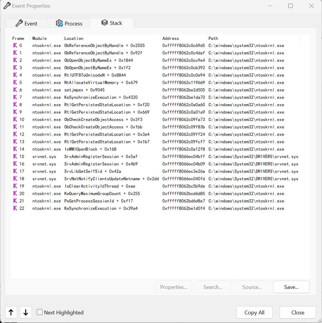Screen dimensions: 322x323
Task: Click the K icon beside frame 22
Action: tap(15, 208)
